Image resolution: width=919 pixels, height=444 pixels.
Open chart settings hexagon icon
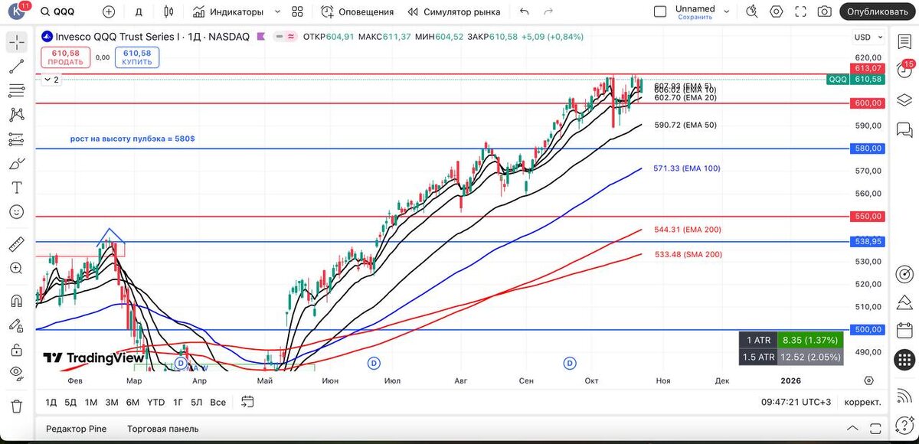(777, 11)
